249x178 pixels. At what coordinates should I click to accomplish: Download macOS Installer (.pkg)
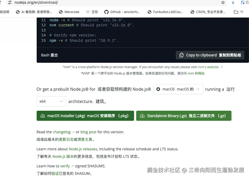pos(85,116)
